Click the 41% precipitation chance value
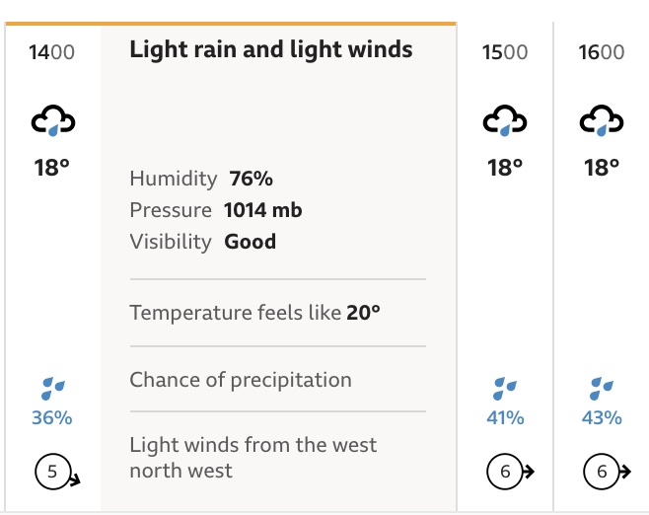This screenshot has width=649, height=515. (x=505, y=417)
